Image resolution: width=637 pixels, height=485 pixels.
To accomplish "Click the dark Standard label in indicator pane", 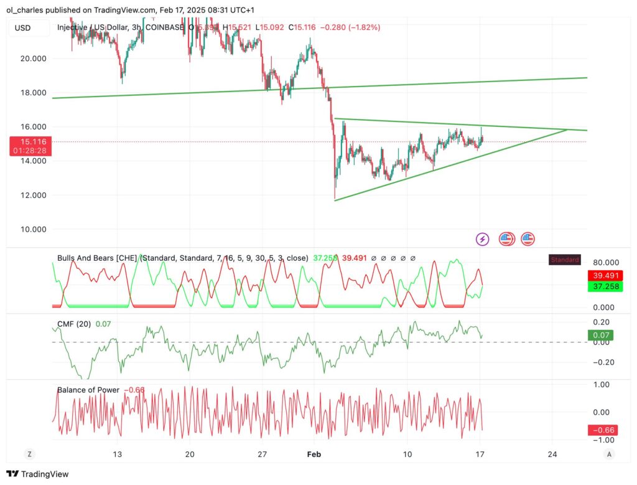I will pyautogui.click(x=564, y=260).
